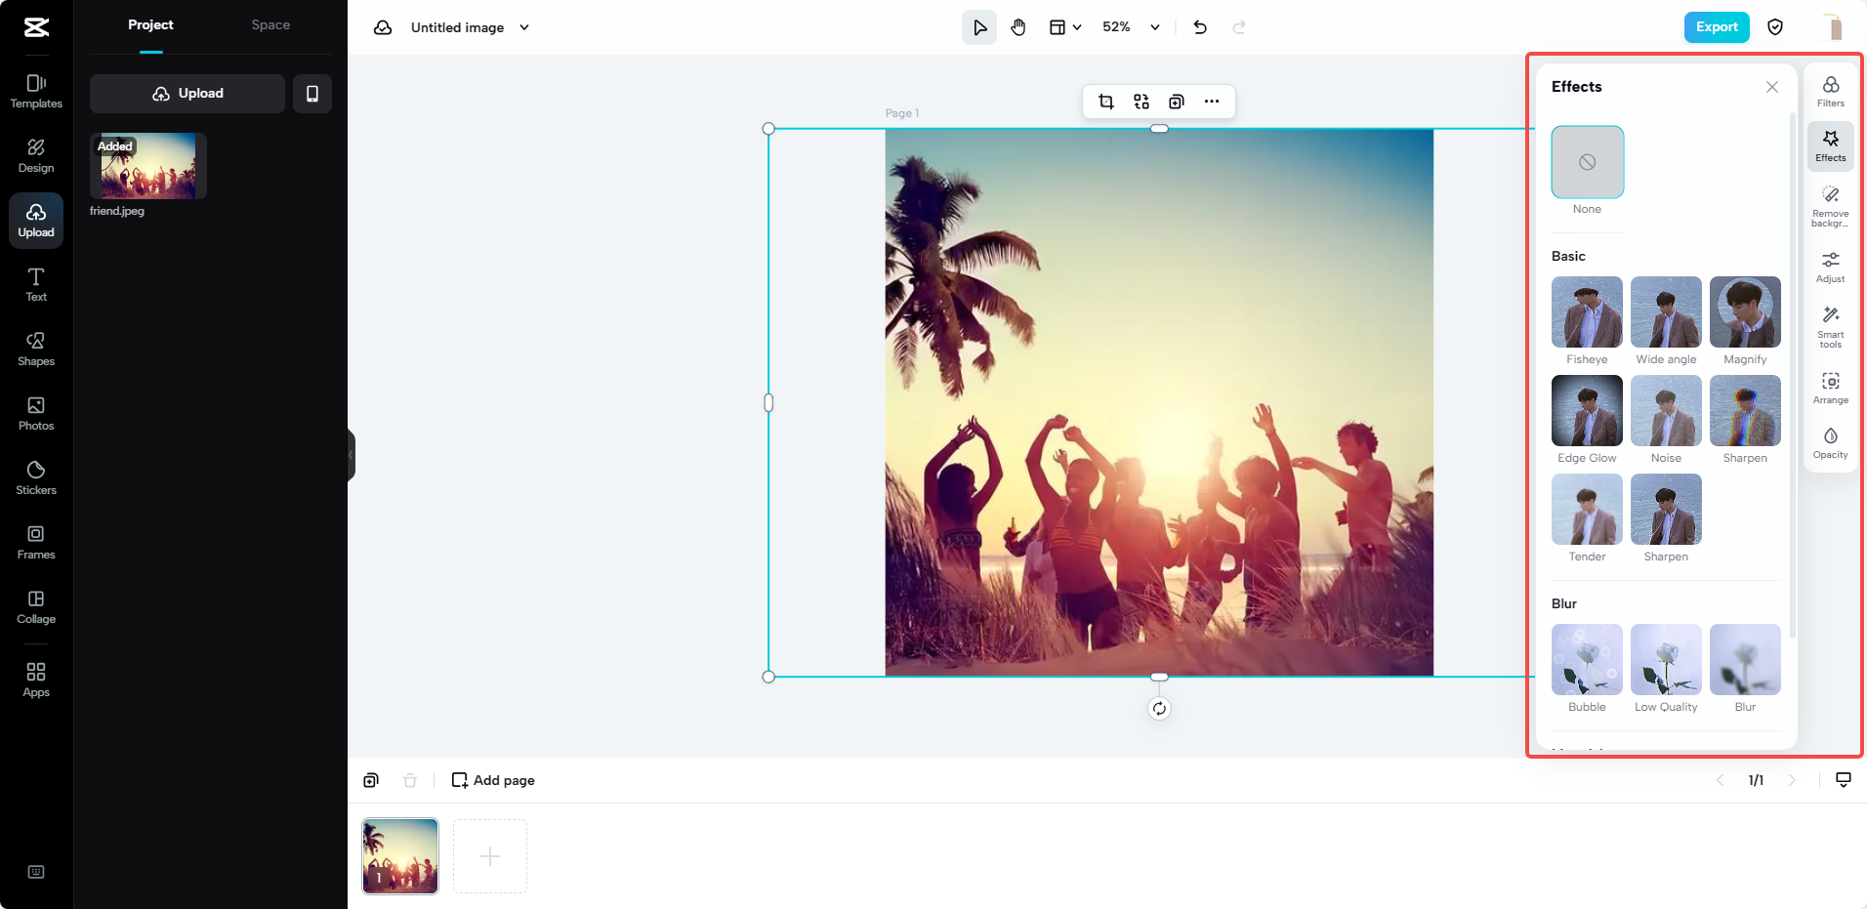Click the Undo icon

point(1199,27)
